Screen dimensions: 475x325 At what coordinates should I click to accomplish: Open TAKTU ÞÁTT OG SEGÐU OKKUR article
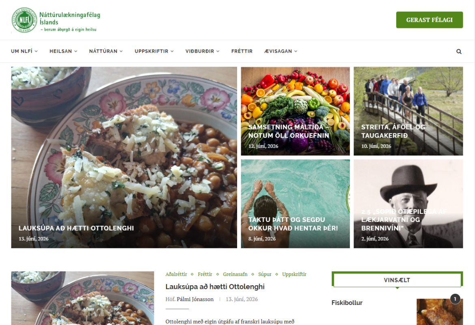(293, 224)
